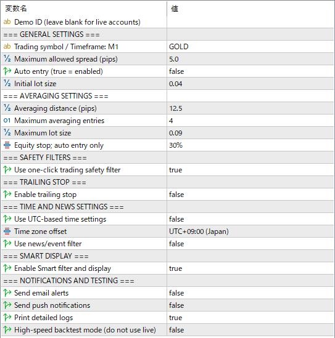
Task: Click the Enable trailing stop label
Action: [x=46, y=195]
